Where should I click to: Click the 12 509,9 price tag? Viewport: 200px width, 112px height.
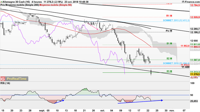(x=195, y=17)
